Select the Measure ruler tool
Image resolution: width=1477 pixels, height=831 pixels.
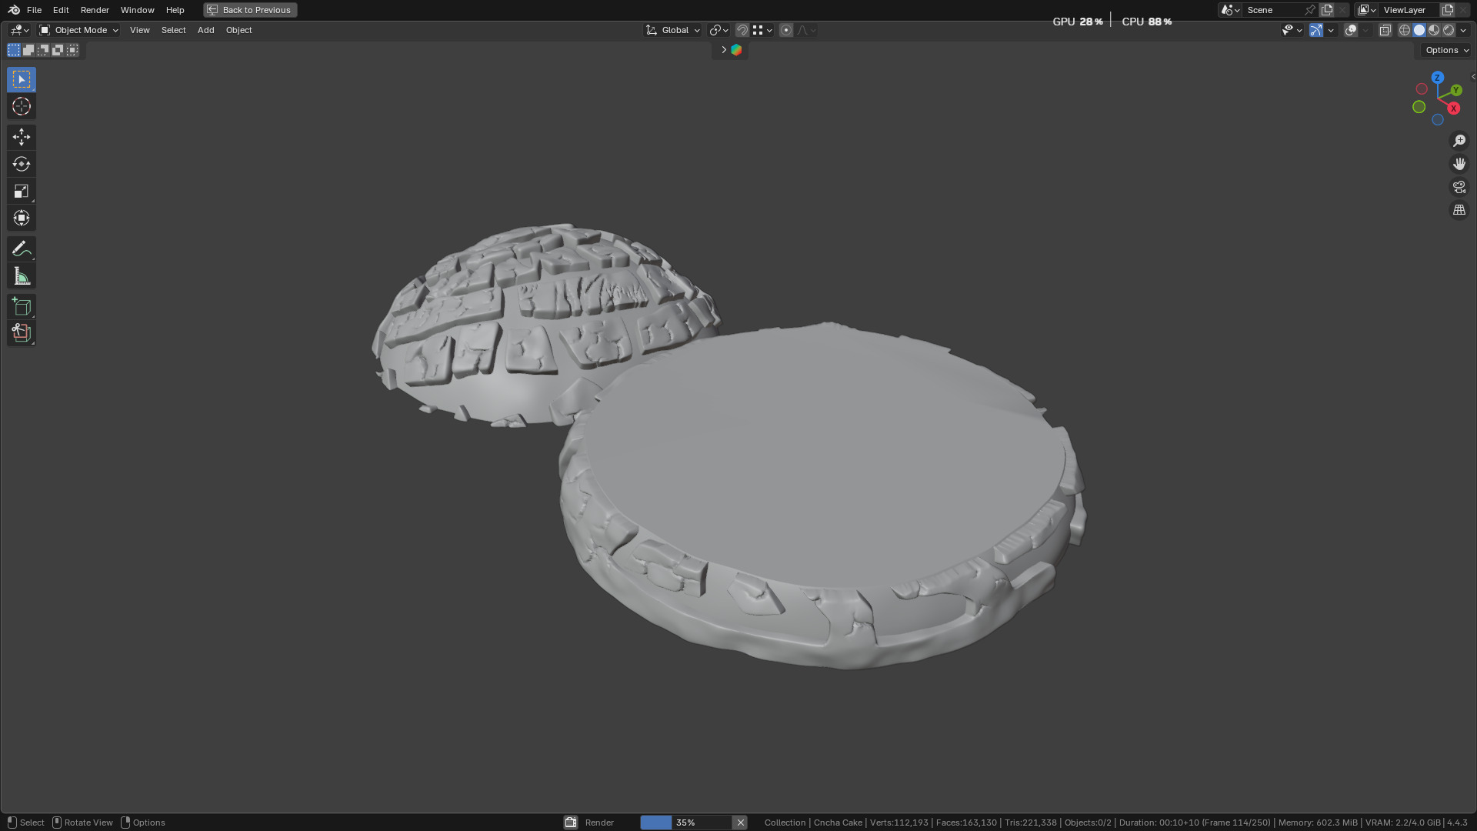coord(22,275)
